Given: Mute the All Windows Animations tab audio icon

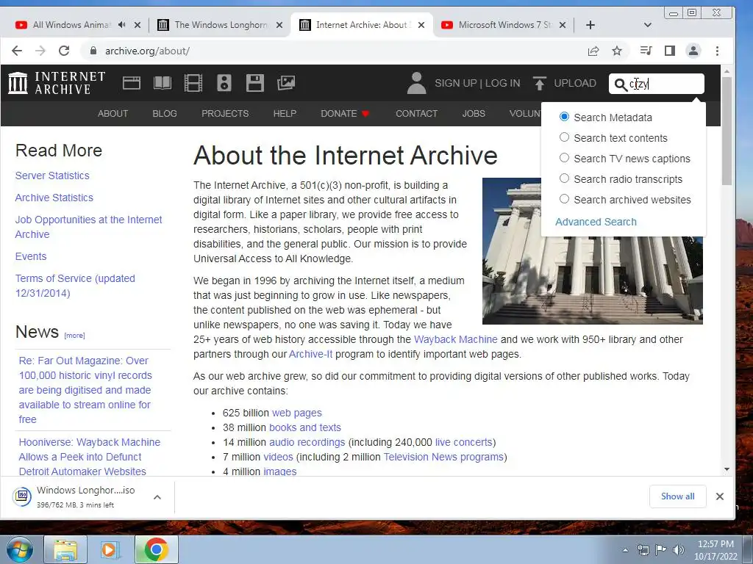Looking at the screenshot, I should click(x=122, y=25).
